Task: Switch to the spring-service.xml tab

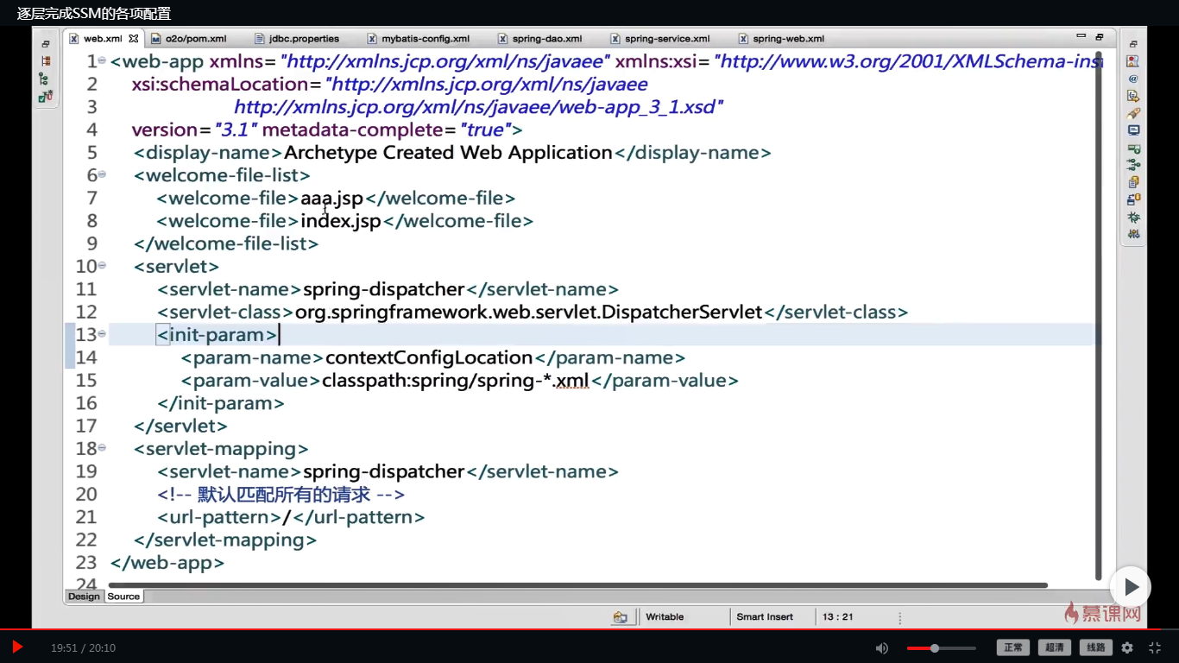Action: point(659,39)
